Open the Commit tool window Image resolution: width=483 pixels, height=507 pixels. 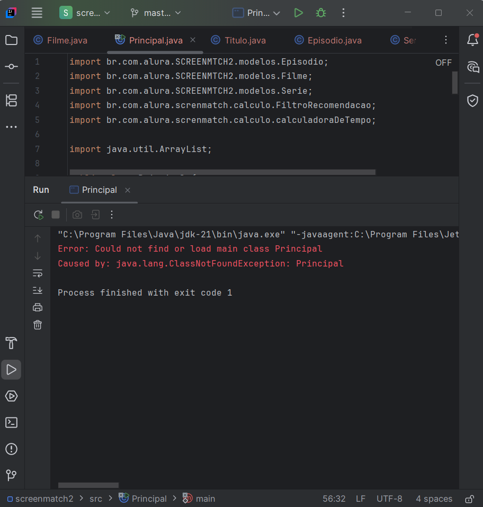(11, 67)
